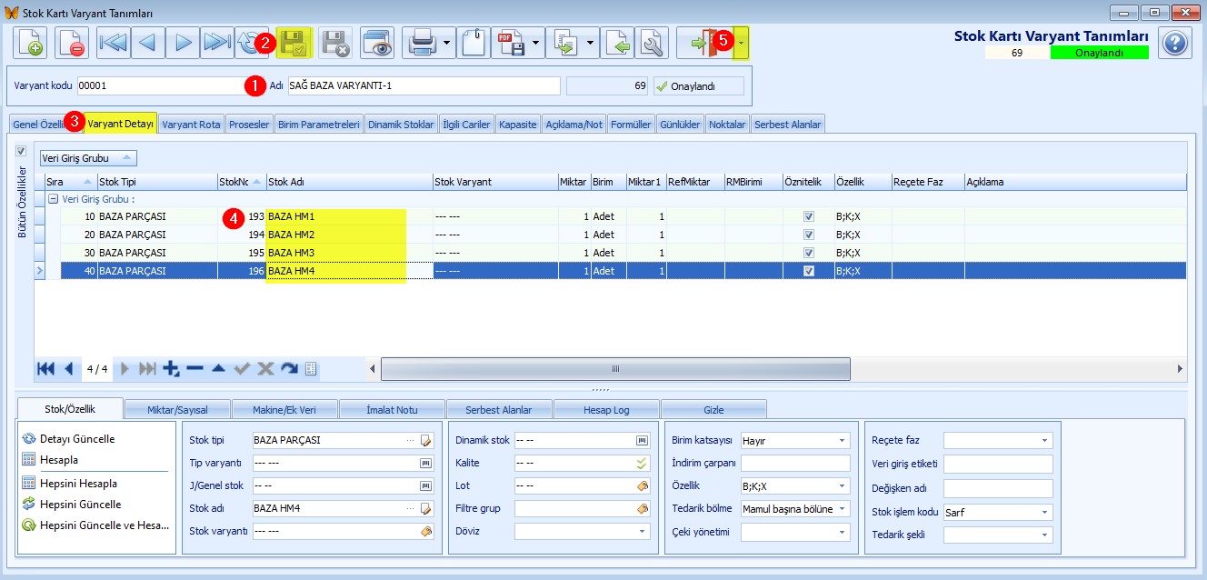Click the grid horizontal scrollbar thumb
1207x580 pixels.
pyautogui.click(x=615, y=368)
